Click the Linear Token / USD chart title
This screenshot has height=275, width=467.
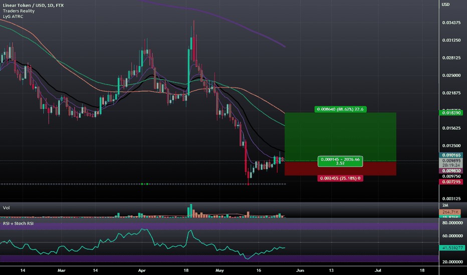click(x=33, y=5)
